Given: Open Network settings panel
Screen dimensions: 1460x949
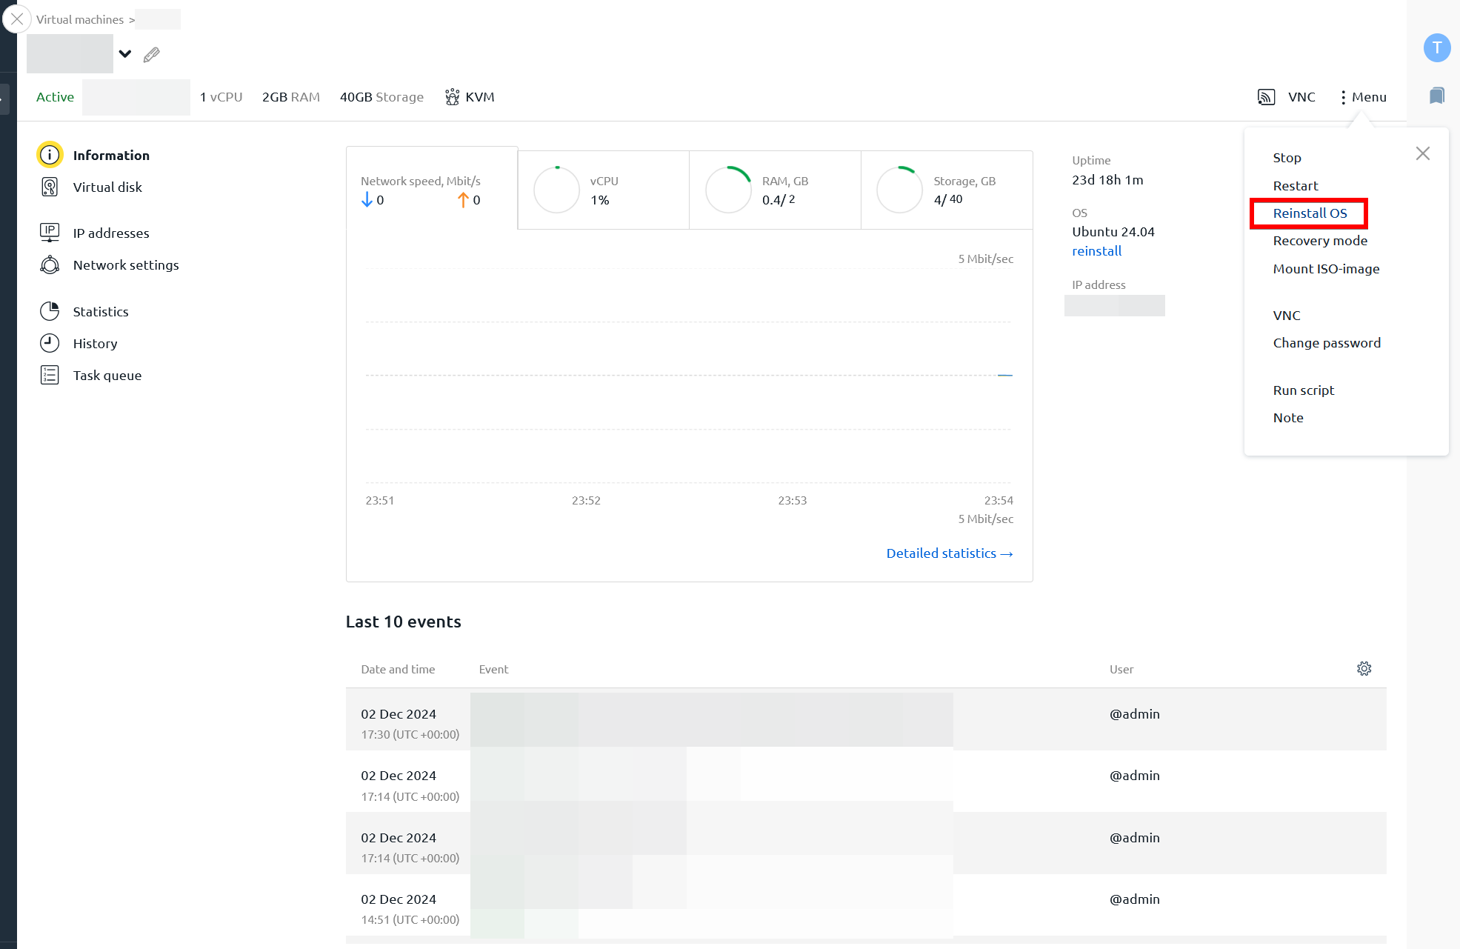Looking at the screenshot, I should tap(127, 264).
